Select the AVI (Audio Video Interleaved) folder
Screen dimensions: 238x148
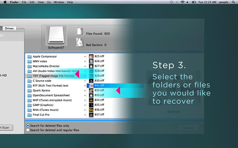click(56, 71)
